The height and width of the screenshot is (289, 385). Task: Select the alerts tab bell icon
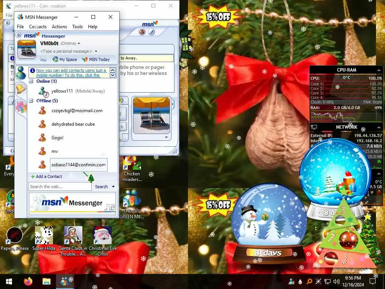pyautogui.click(x=21, y=88)
